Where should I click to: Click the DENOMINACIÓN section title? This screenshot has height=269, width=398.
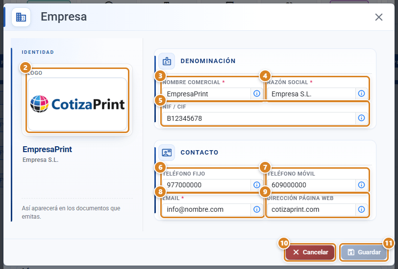[x=208, y=61]
